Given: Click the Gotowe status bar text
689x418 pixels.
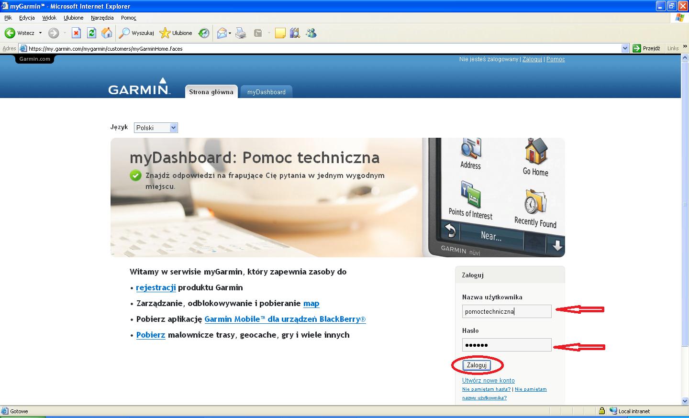Looking at the screenshot, I should pyautogui.click(x=19, y=411).
